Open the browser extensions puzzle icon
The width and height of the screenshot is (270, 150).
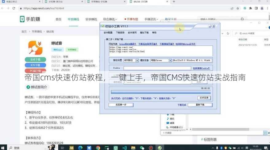[251, 8]
